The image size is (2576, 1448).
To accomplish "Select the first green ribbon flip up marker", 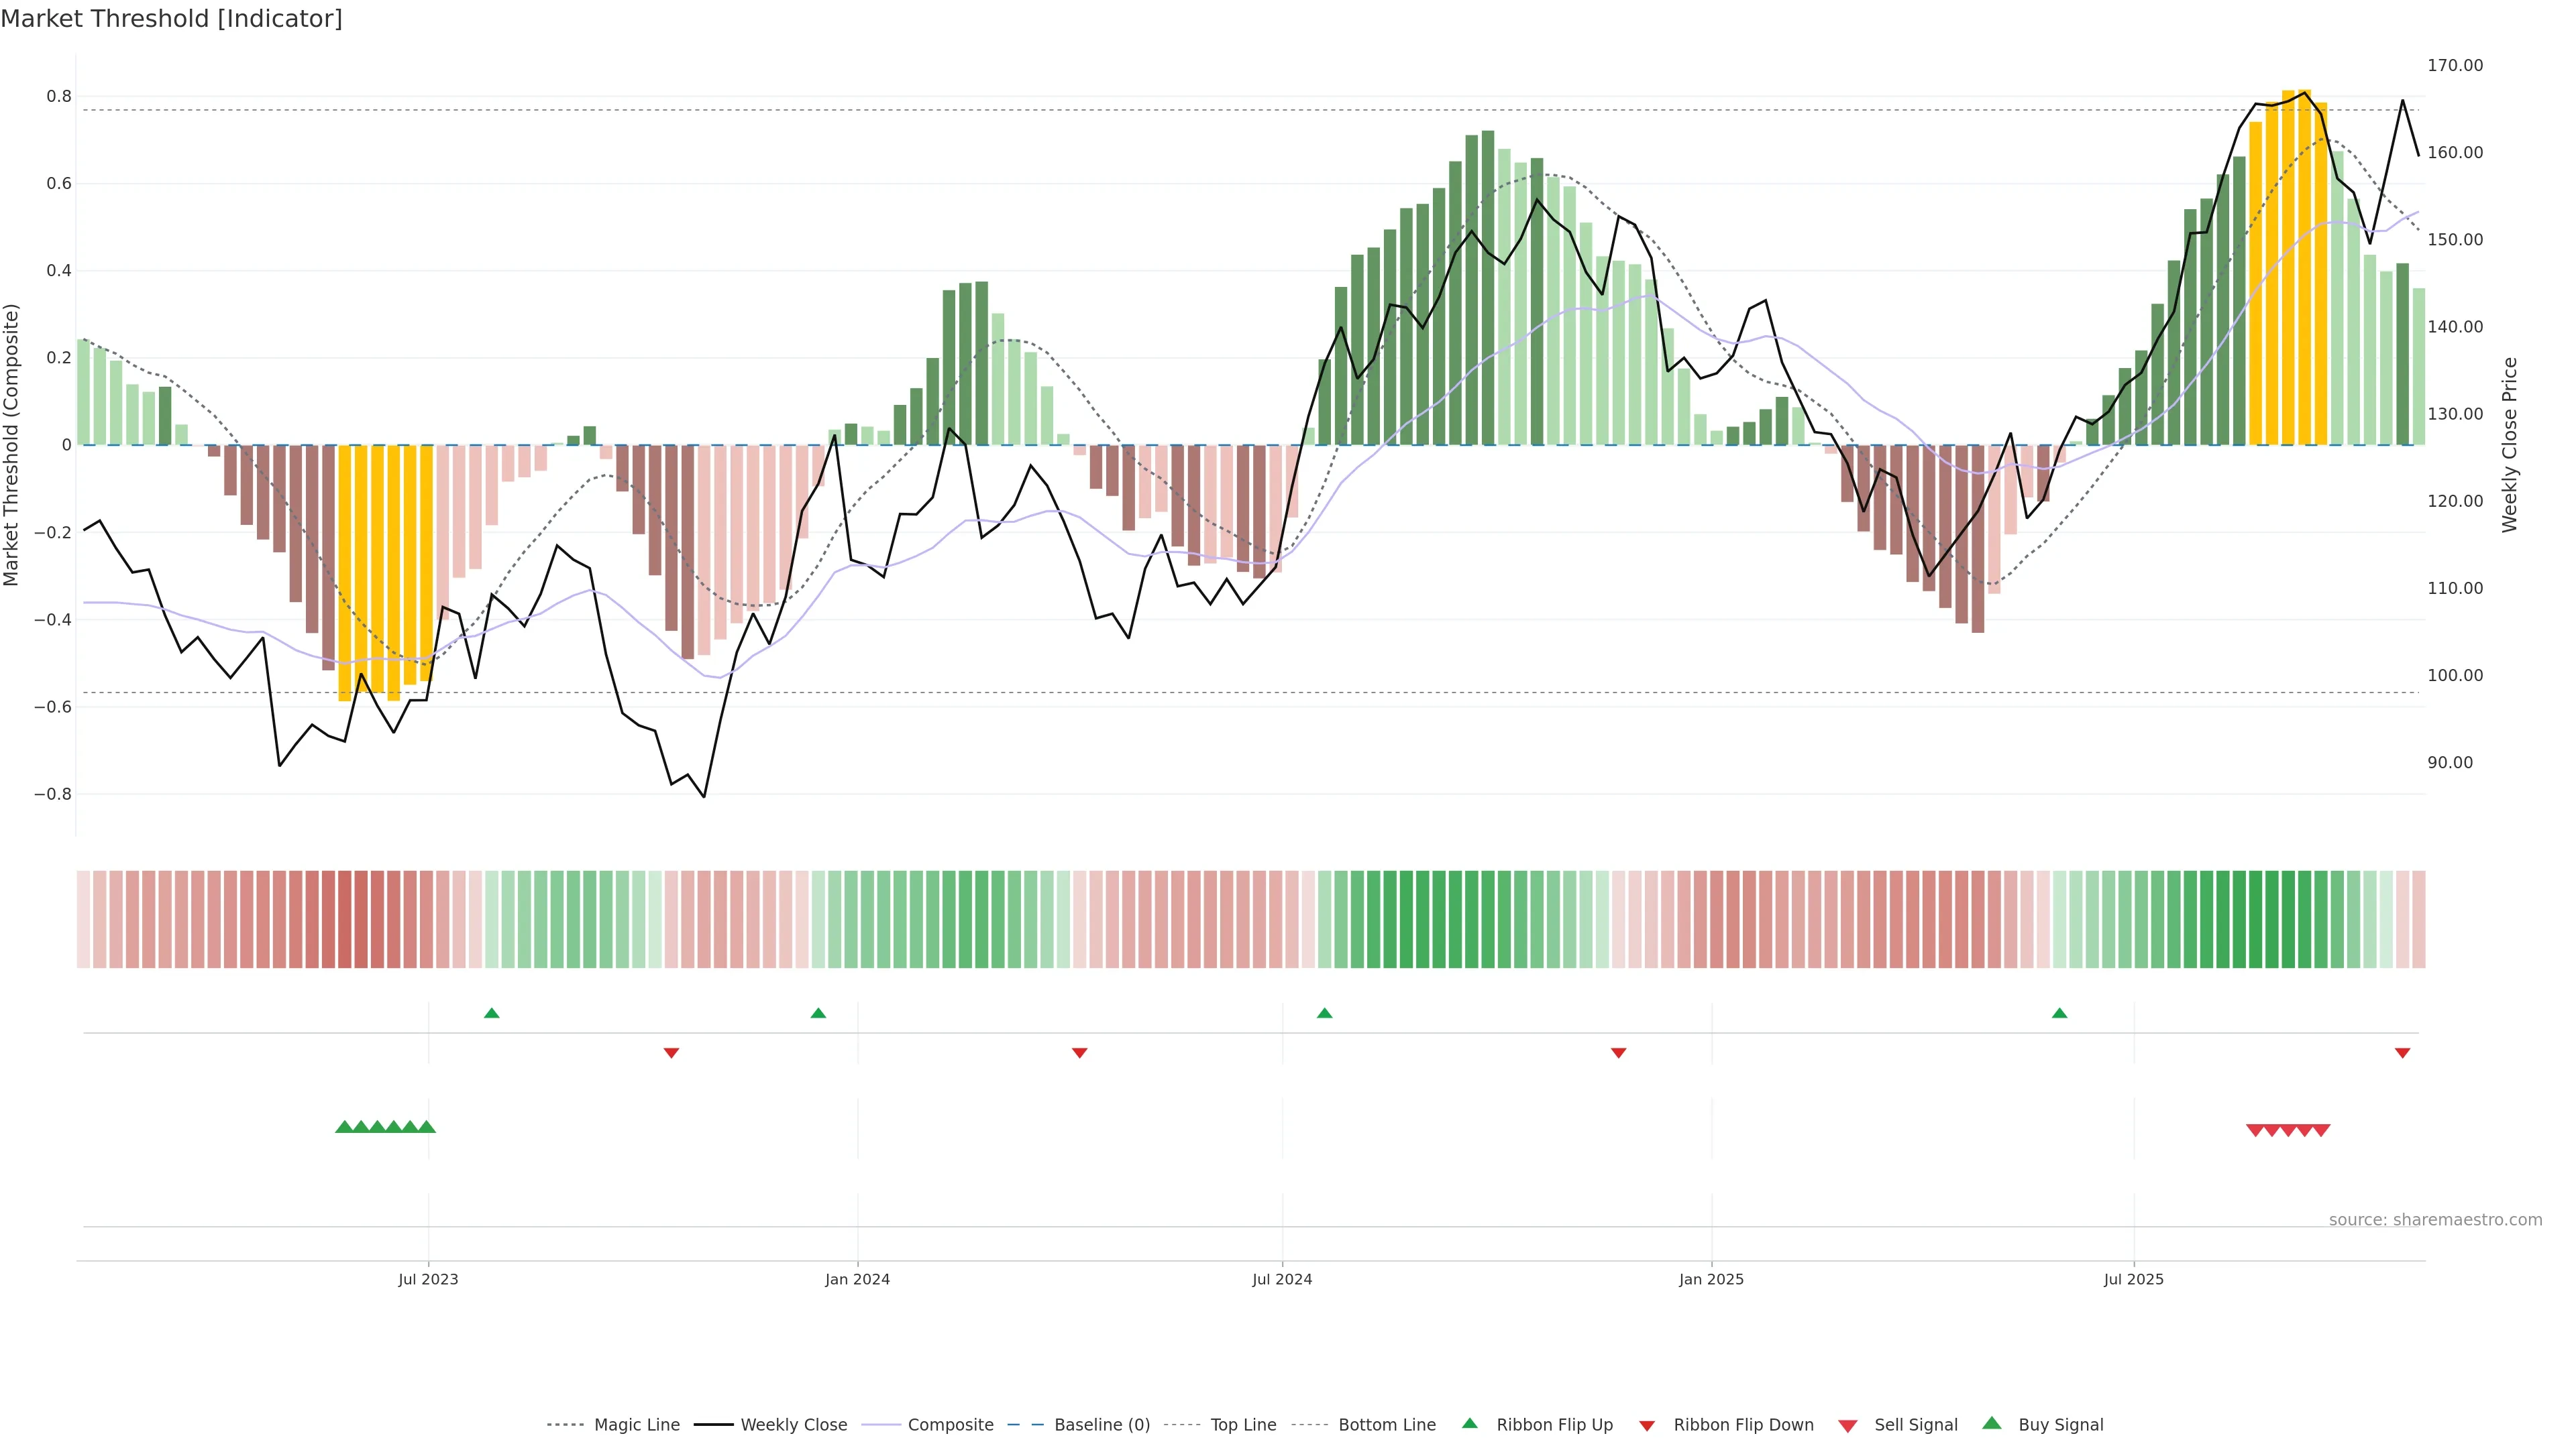I will click(491, 1014).
